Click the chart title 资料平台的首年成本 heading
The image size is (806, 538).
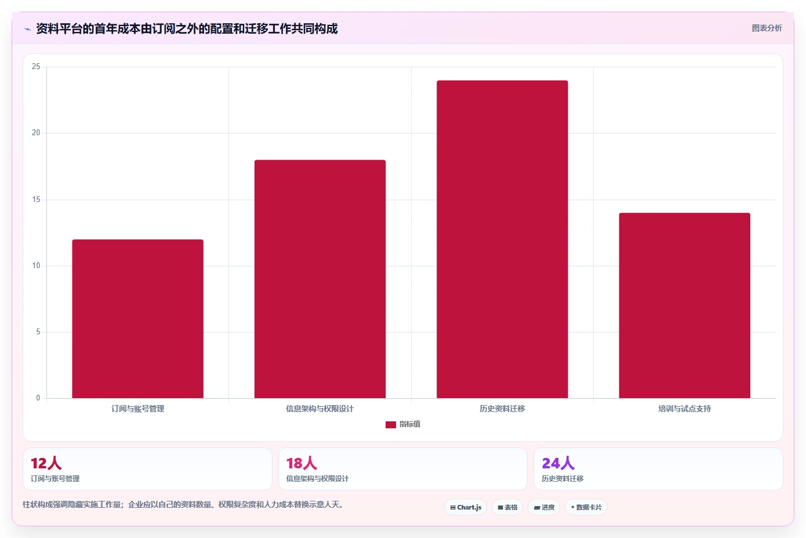(187, 28)
